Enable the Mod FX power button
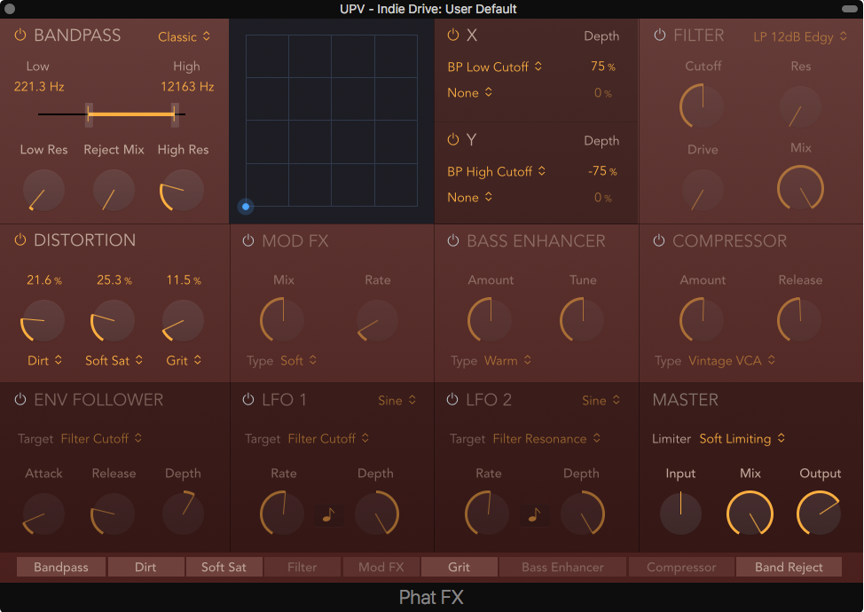Viewport: 864px width, 612px height. point(248,240)
